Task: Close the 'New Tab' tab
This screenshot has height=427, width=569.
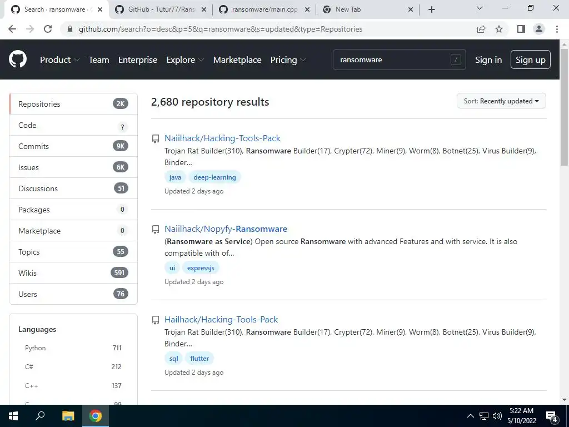Action: tap(411, 9)
